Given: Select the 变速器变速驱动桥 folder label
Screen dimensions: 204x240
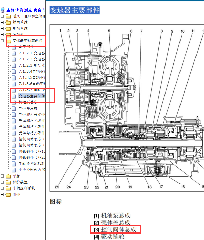Looking at the screenshot, I should (28, 41).
